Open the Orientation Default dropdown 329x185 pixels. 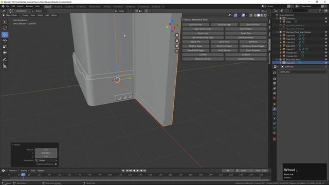click(40, 11)
